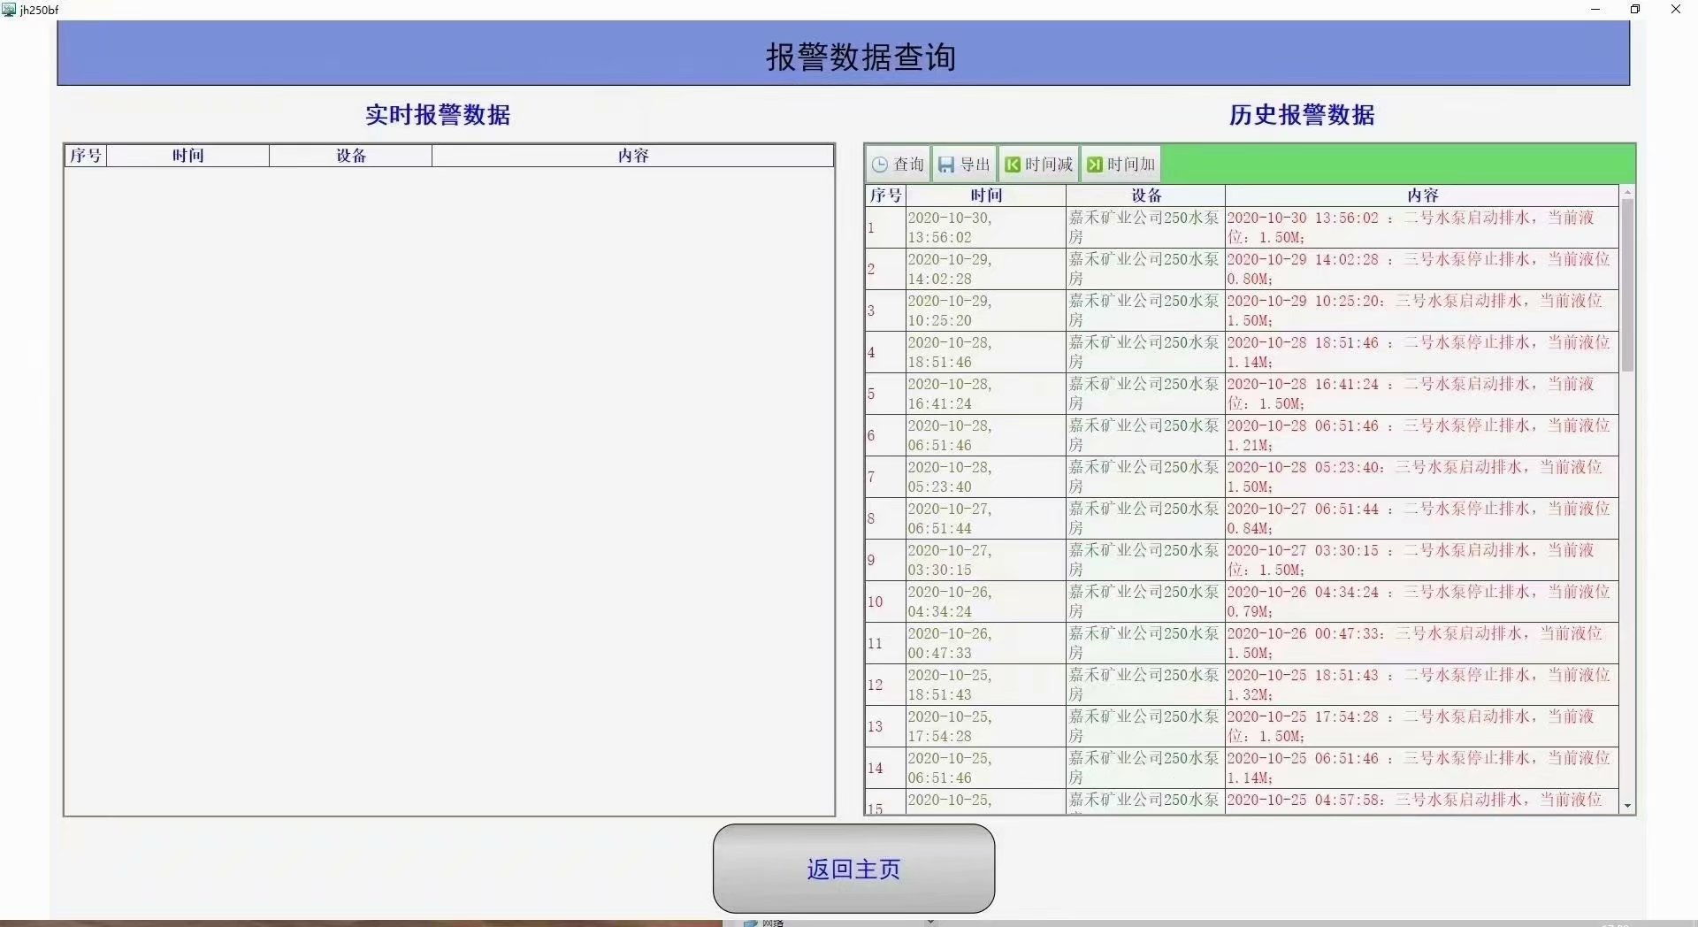Click 时间 column header in realtime table
This screenshot has height=927, width=1698.
coord(187,156)
